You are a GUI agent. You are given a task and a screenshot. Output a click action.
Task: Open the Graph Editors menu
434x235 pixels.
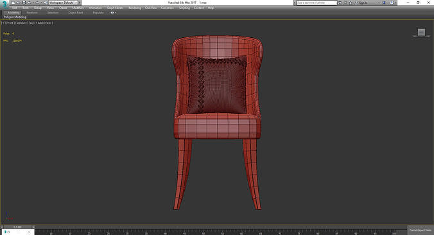[x=115, y=8]
